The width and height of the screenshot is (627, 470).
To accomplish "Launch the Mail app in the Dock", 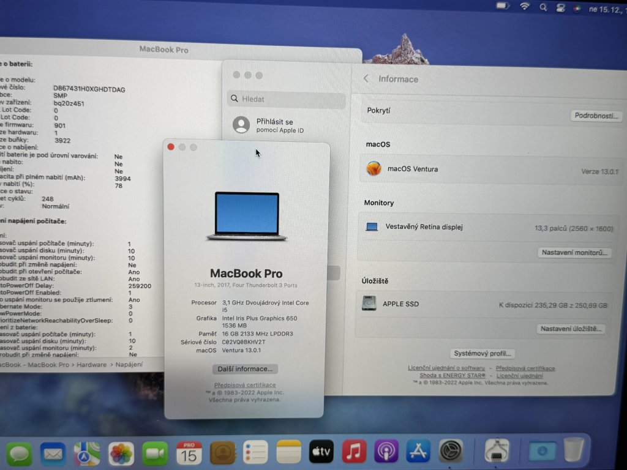I will [53, 454].
